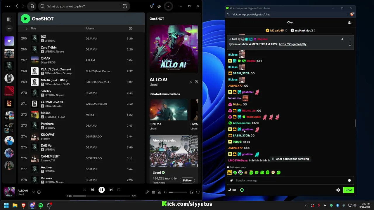Show lyrics with the microphone icon
Viewport: 374px width, 210px height.
click(x=147, y=192)
